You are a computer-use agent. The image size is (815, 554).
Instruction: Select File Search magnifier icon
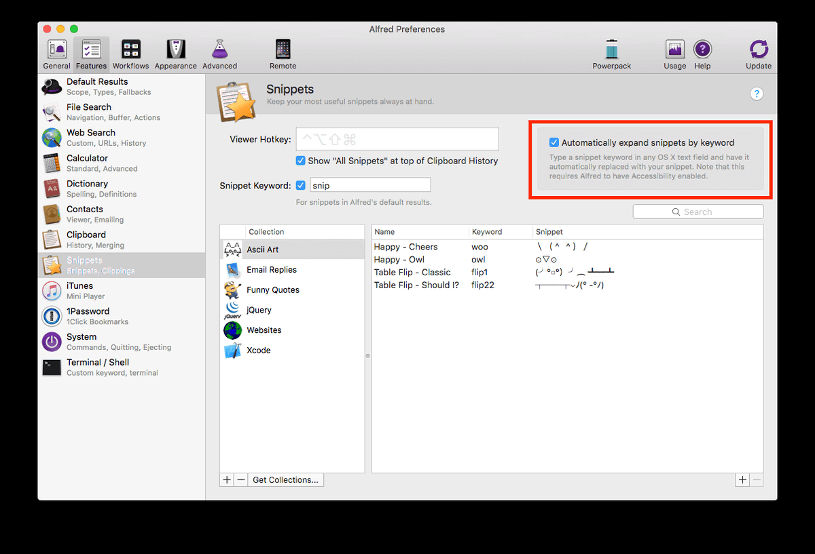[52, 112]
